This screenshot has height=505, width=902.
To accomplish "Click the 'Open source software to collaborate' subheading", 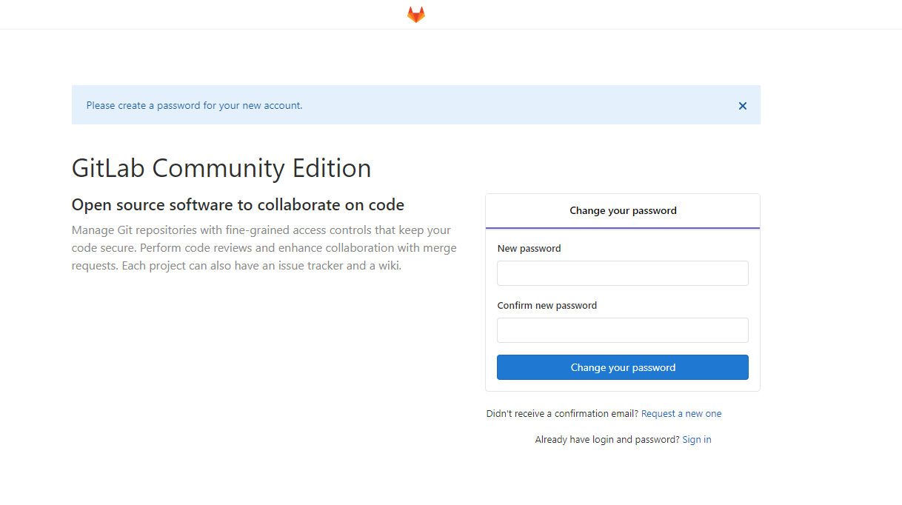I will pyautogui.click(x=238, y=205).
